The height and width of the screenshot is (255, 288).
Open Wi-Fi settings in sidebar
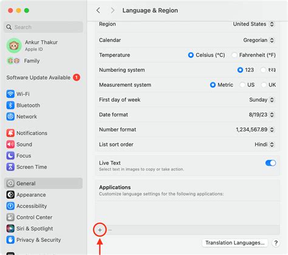[x=43, y=94]
